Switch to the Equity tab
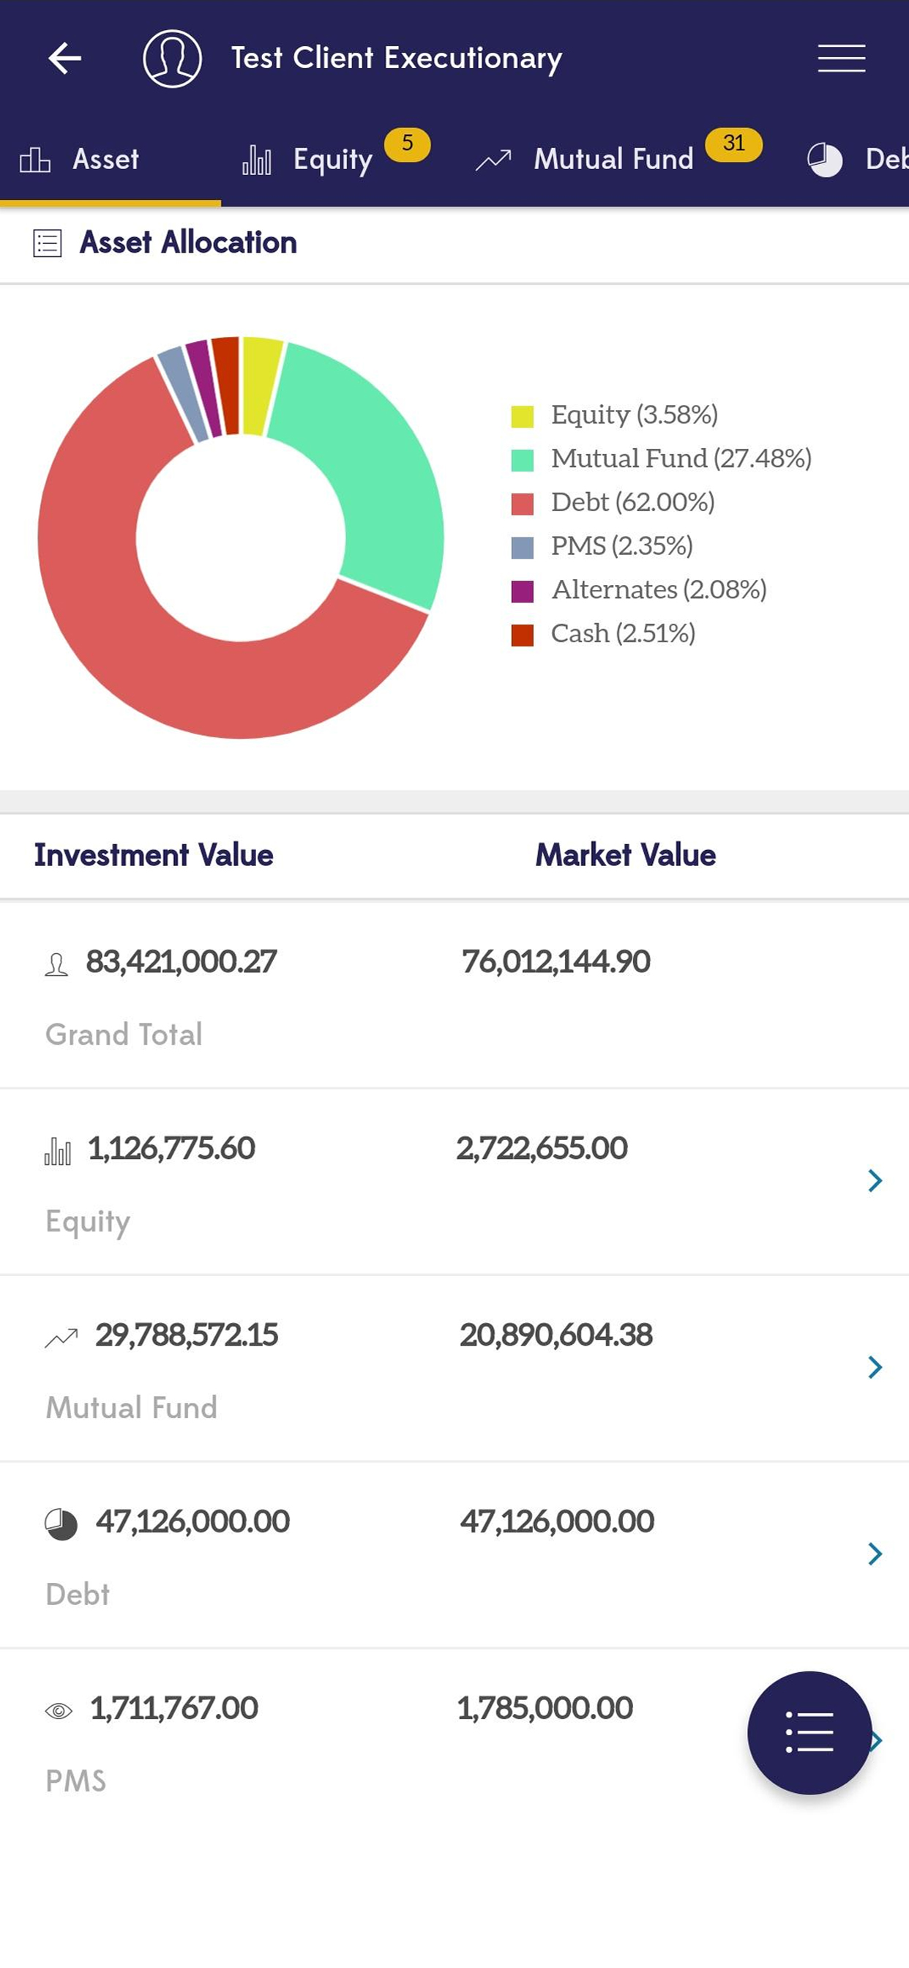 click(332, 160)
